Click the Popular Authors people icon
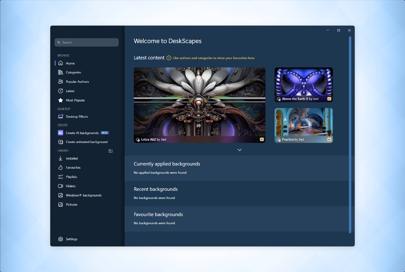The height and width of the screenshot is (272, 405). (60, 82)
